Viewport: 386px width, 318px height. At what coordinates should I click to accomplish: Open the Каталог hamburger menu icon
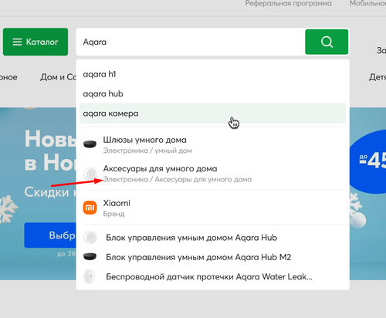click(17, 42)
